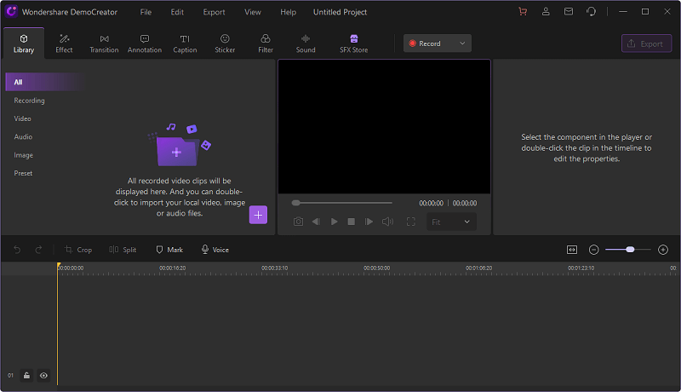Open the Help menu
The image size is (681, 392).
coord(289,12)
